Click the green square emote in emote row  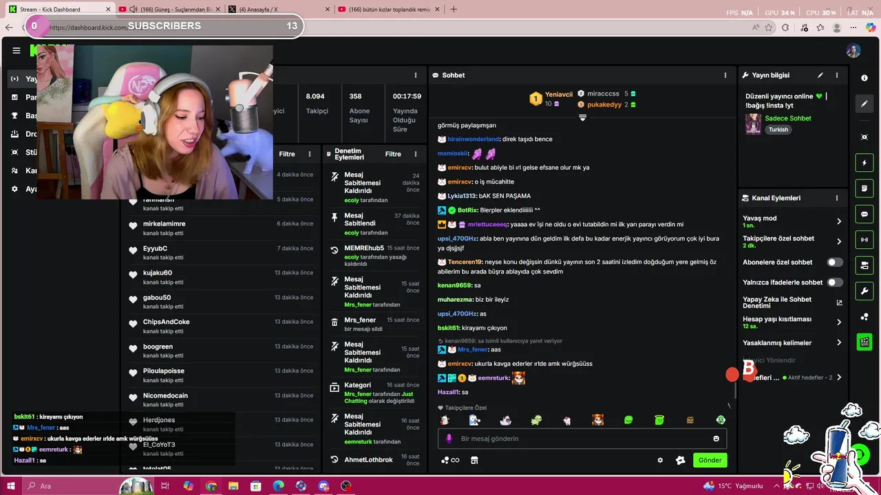tap(659, 419)
